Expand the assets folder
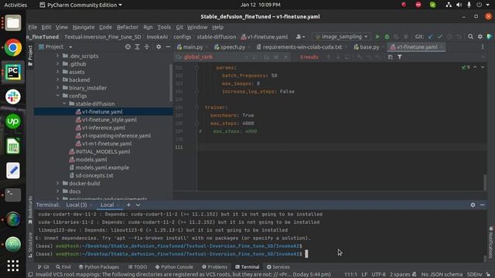The width and height of the screenshot is (495, 278). [58, 72]
